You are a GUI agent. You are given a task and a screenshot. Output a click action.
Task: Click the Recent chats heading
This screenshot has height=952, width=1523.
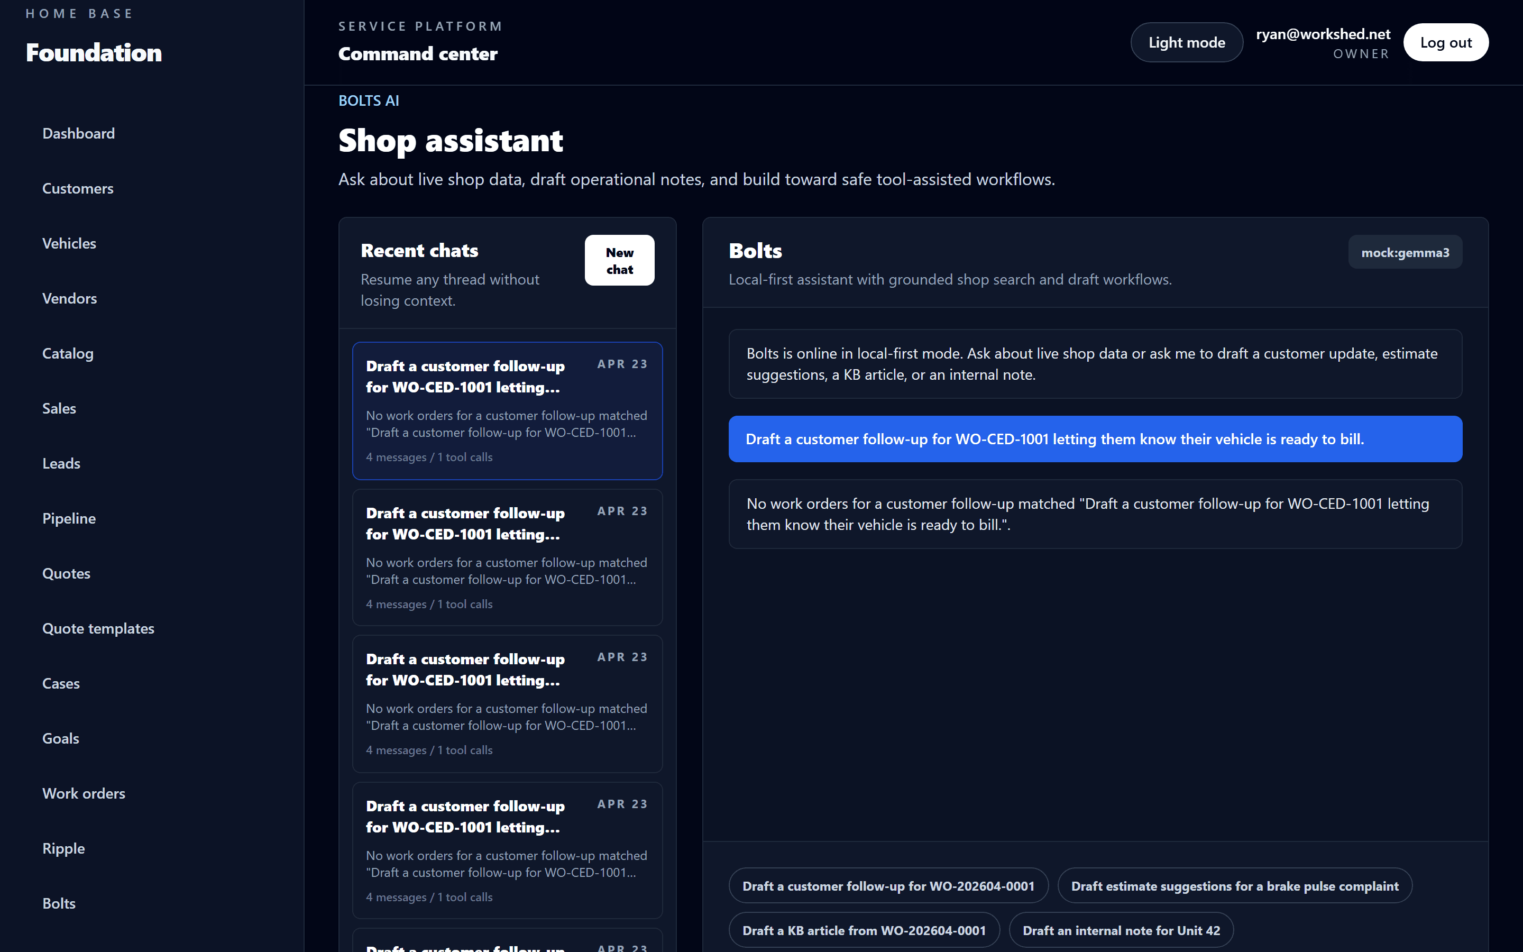pyautogui.click(x=419, y=251)
